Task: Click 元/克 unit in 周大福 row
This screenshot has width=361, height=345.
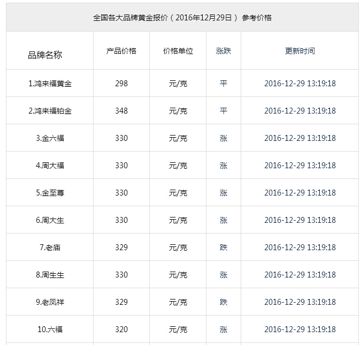Action: (178, 166)
